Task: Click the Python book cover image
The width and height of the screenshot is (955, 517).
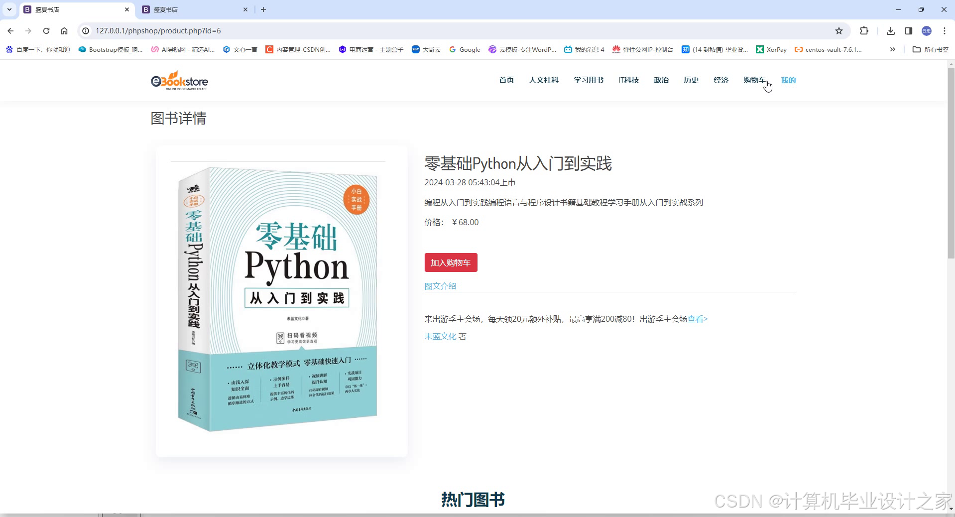Action: 277,299
